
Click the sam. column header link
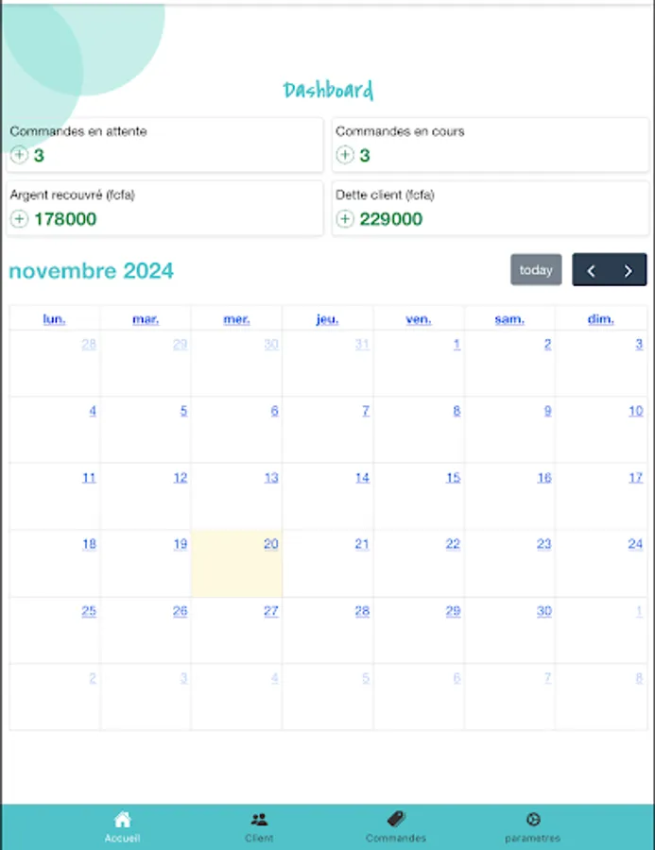pos(508,319)
